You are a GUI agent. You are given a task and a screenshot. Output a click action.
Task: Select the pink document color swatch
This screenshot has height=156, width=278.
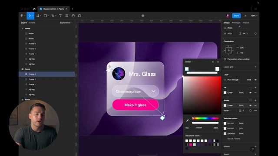pyautogui.click(x=191, y=144)
